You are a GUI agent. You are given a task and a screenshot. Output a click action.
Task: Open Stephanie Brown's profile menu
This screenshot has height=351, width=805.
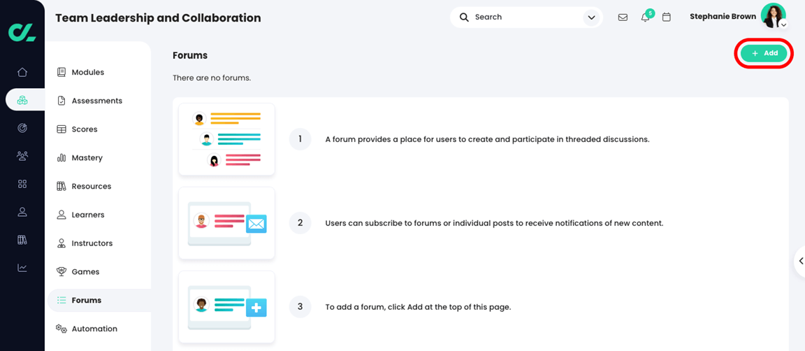(774, 16)
